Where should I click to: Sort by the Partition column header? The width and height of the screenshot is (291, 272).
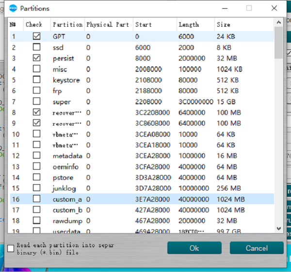[67, 25]
